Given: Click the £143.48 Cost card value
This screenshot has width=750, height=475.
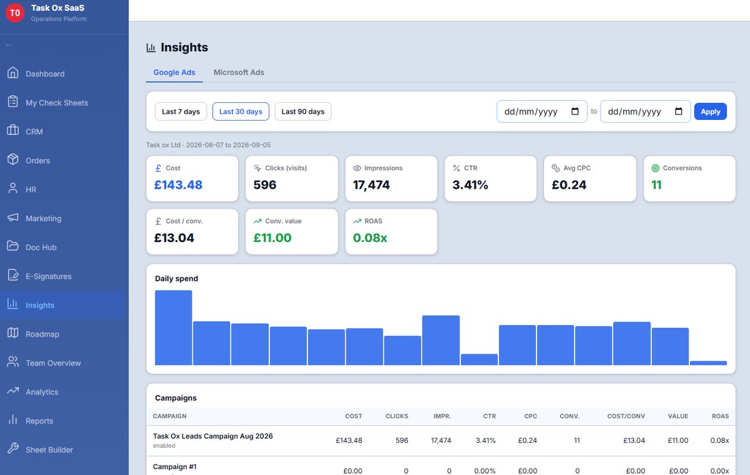Looking at the screenshot, I should tap(178, 185).
